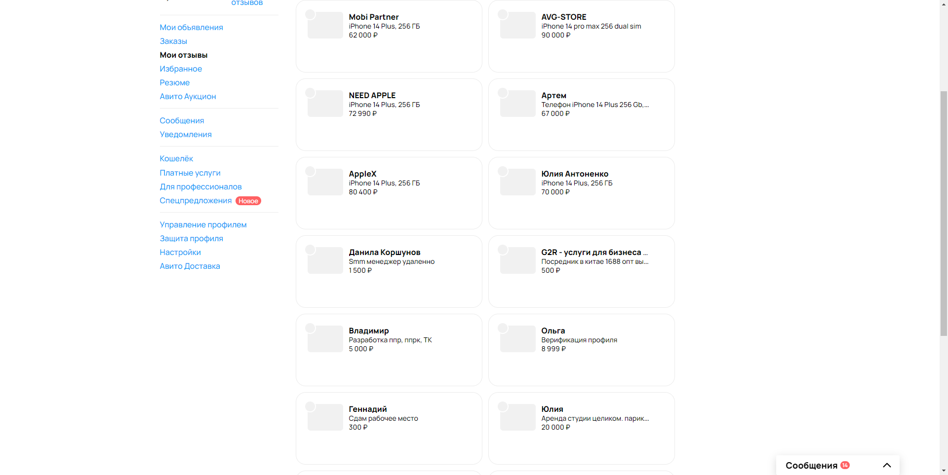Viewport: 948px width, 475px height.
Task: Open Юлия Антоненко seller name
Action: pos(575,174)
